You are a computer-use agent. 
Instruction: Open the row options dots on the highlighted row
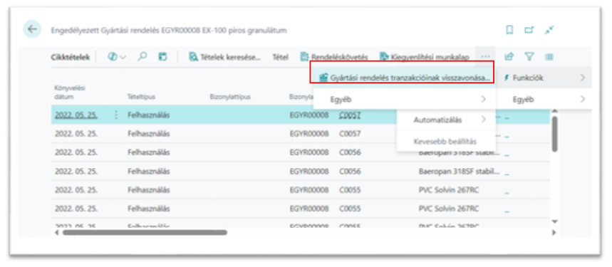pyautogui.click(x=116, y=115)
